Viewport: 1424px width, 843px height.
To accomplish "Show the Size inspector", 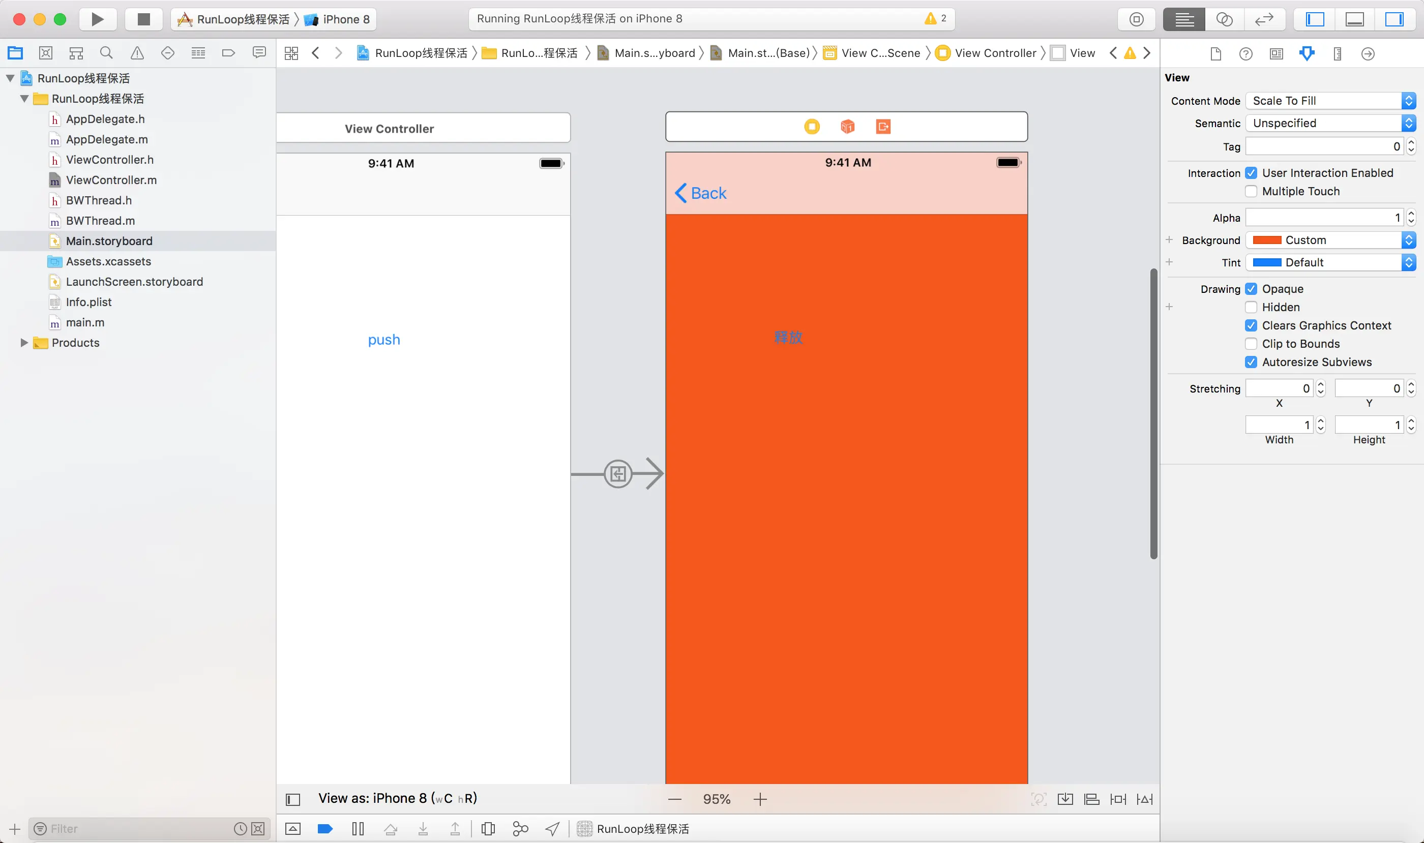I will pos(1337,54).
